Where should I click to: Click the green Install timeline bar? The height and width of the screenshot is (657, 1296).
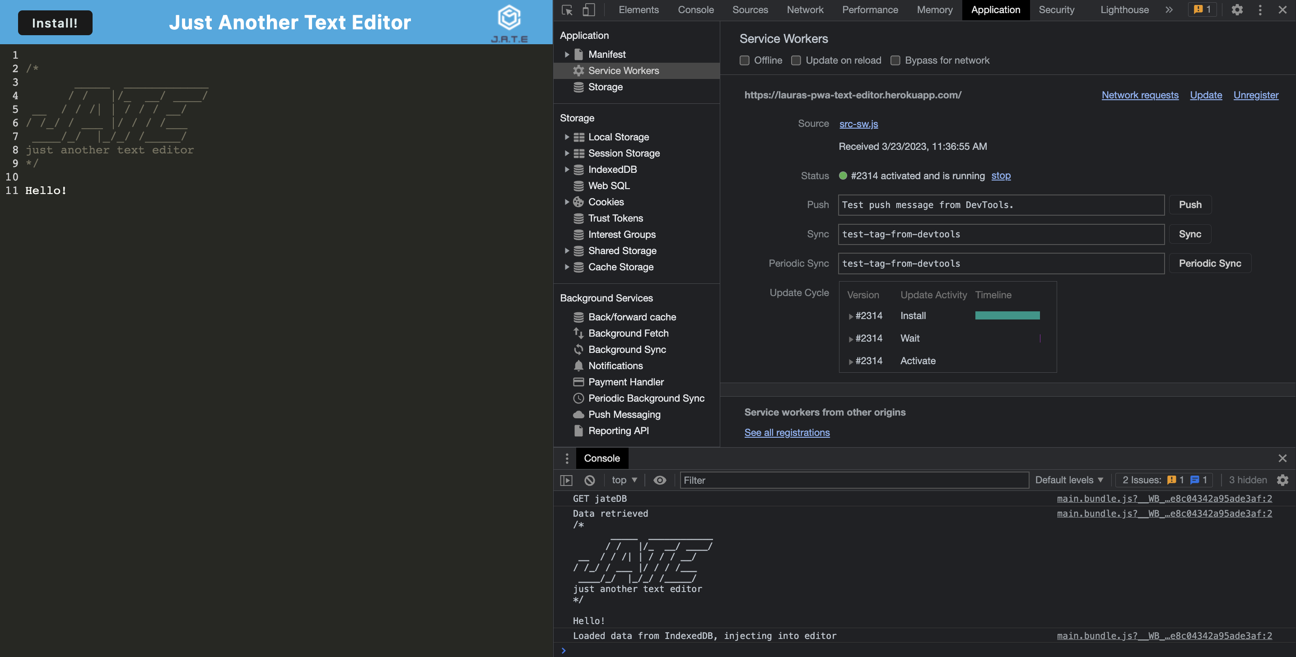(1007, 315)
